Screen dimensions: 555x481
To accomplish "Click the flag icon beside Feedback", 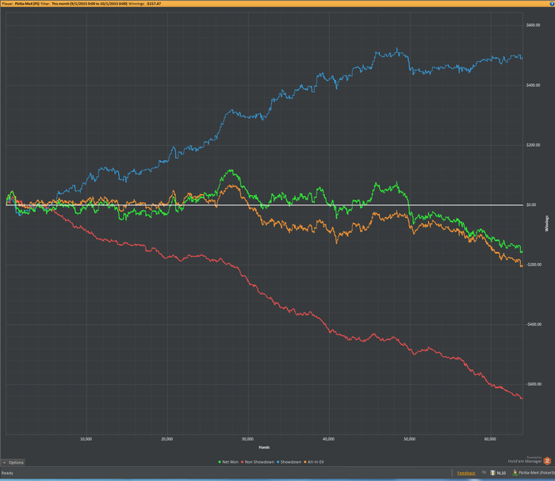I will (x=484, y=472).
